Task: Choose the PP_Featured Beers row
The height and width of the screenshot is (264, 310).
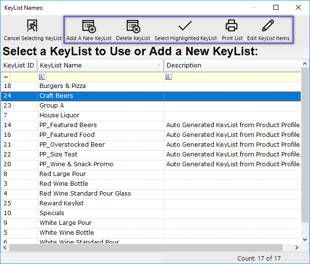Action: [68, 125]
